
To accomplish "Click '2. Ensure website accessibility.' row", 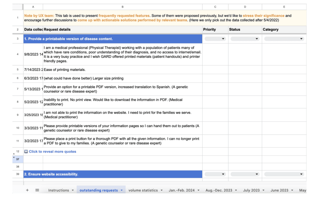I will point(113,174).
